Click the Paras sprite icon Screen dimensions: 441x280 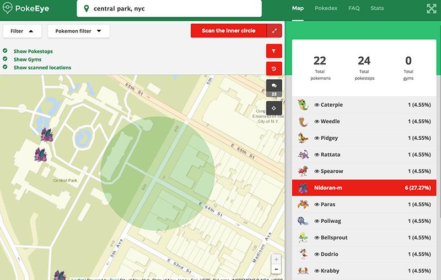coord(303,204)
